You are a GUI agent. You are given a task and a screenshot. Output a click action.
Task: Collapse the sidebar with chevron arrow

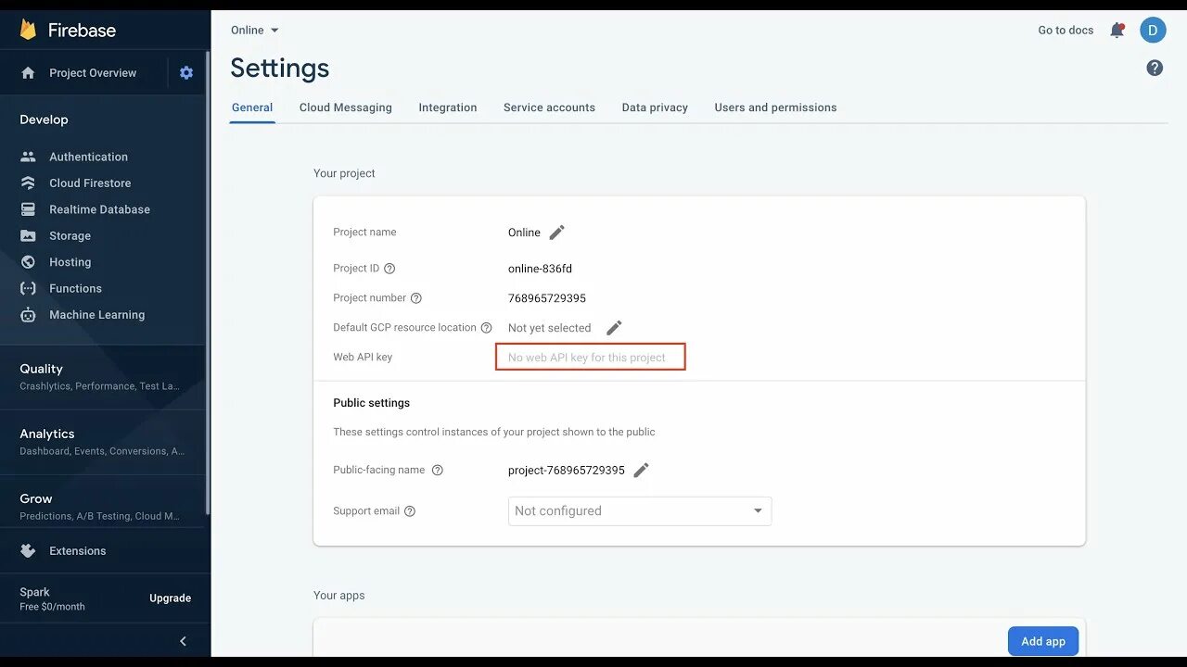point(183,641)
